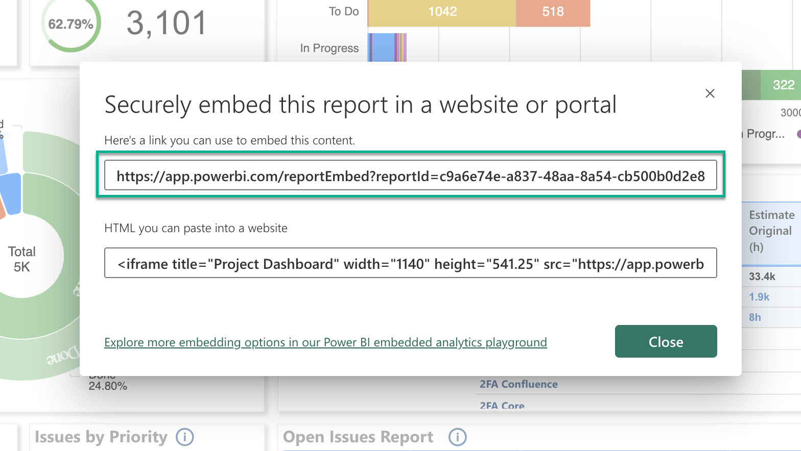Select the 1.9k estimate value
The height and width of the screenshot is (451, 801).
coord(759,297)
